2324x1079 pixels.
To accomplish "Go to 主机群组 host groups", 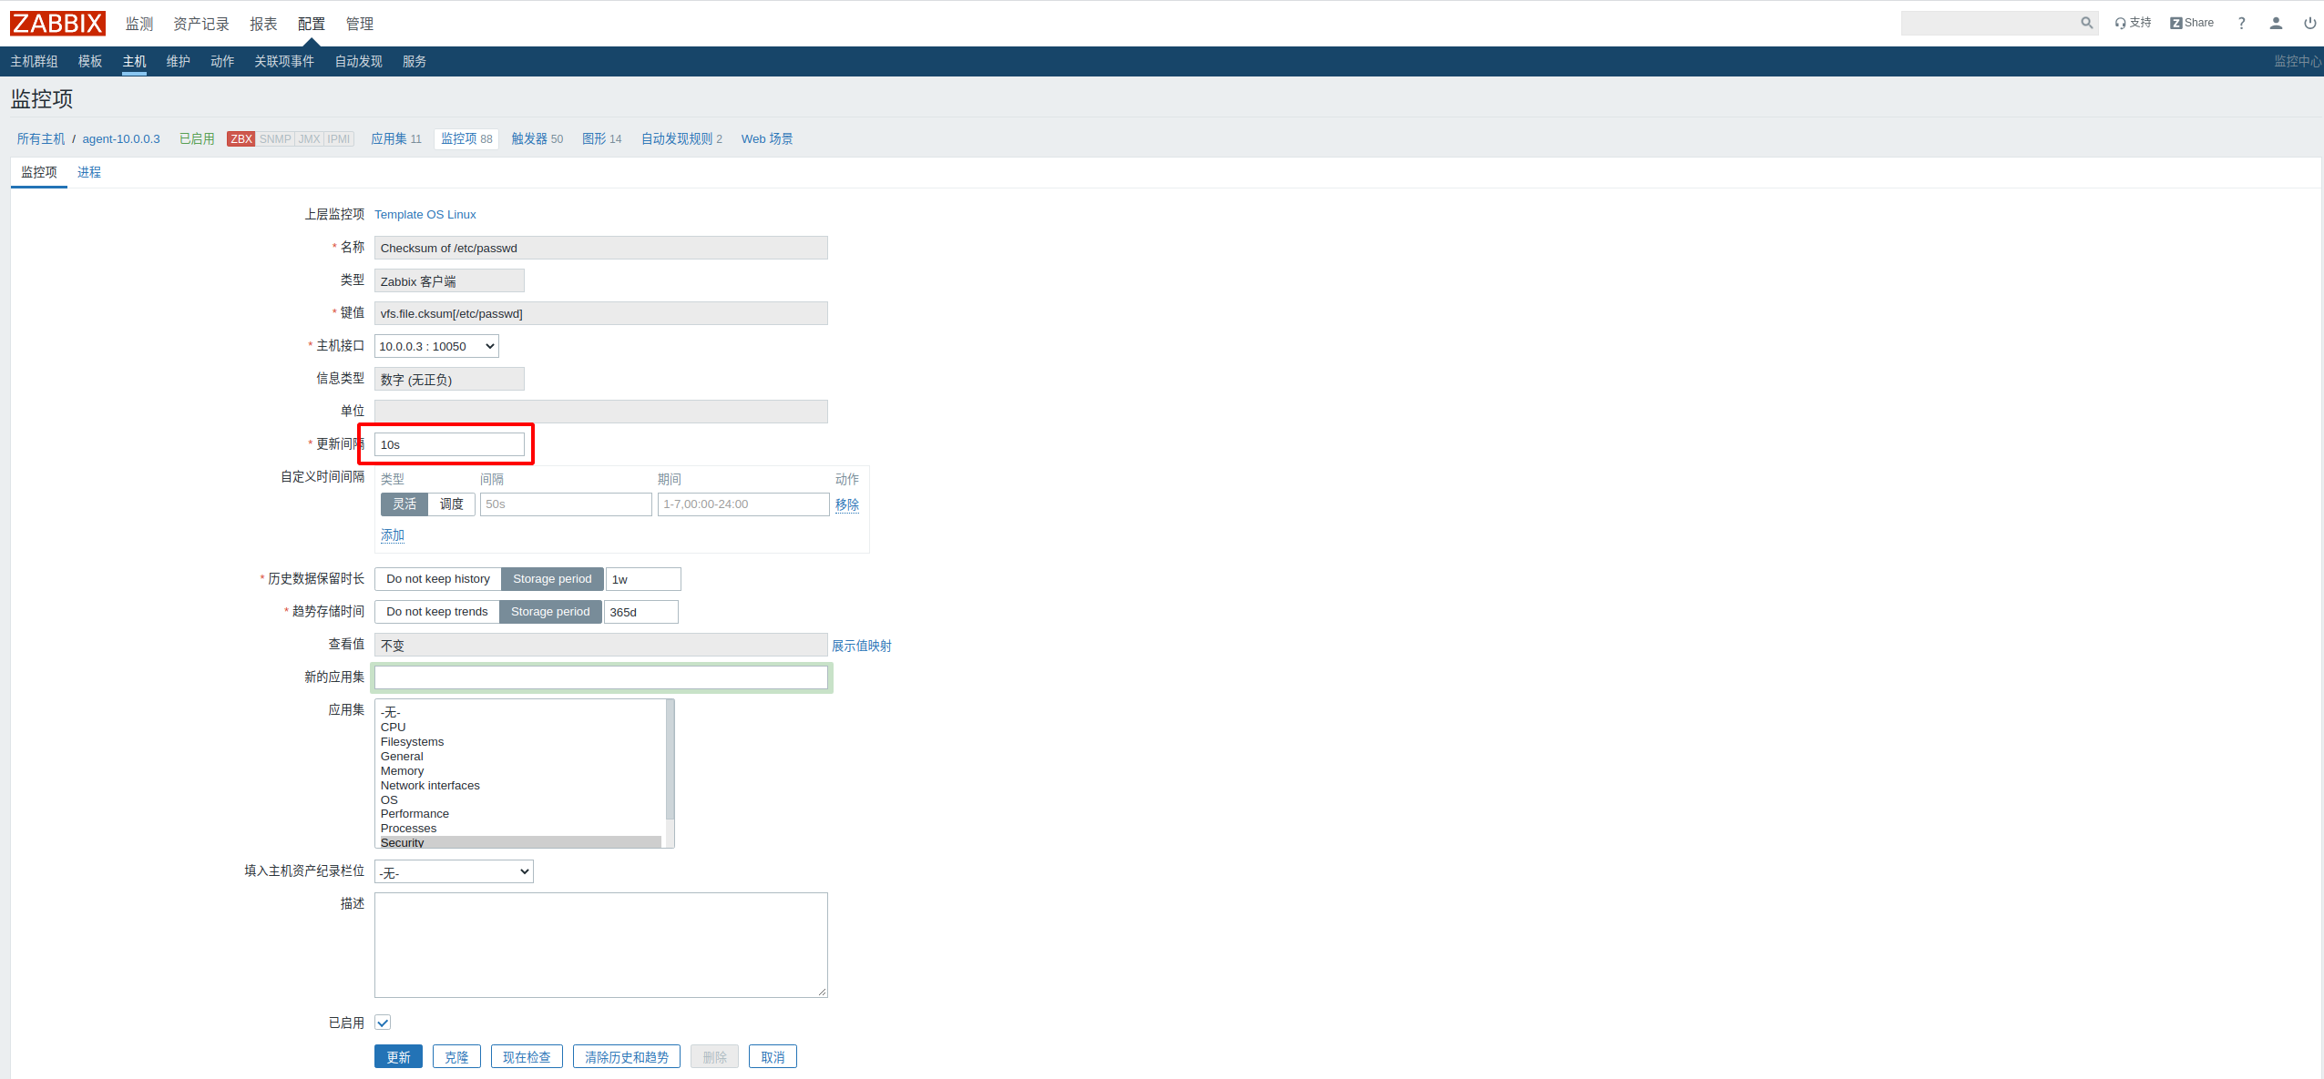I will coord(34,61).
